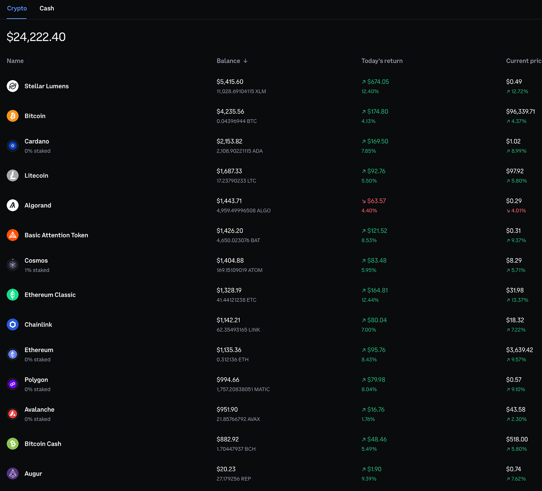
Task: Click the $174.80 Bitcoin return
Action: pos(375,111)
